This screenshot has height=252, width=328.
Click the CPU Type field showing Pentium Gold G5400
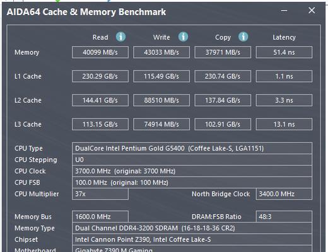point(192,149)
